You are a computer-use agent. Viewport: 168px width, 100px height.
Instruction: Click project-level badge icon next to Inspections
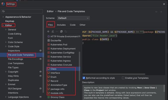point(41,50)
